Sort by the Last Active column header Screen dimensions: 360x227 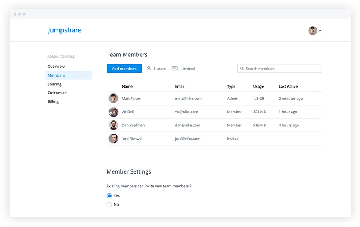(x=288, y=87)
